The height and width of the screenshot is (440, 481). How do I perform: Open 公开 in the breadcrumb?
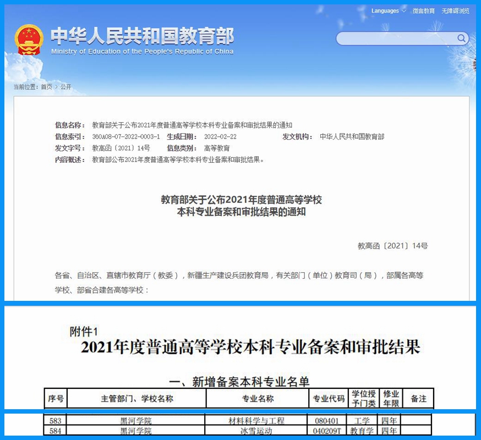tap(66, 87)
